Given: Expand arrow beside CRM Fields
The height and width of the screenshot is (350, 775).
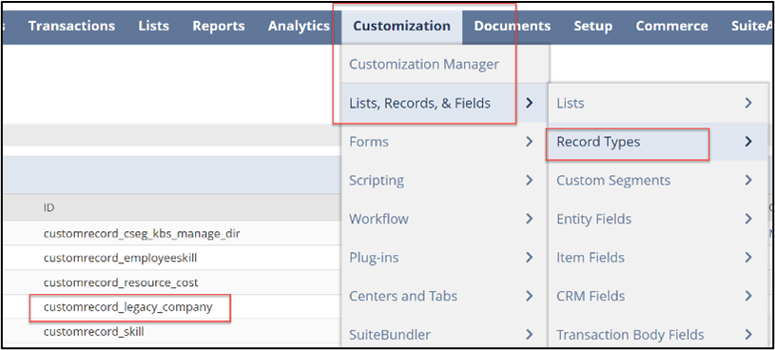Looking at the screenshot, I should click(x=748, y=296).
